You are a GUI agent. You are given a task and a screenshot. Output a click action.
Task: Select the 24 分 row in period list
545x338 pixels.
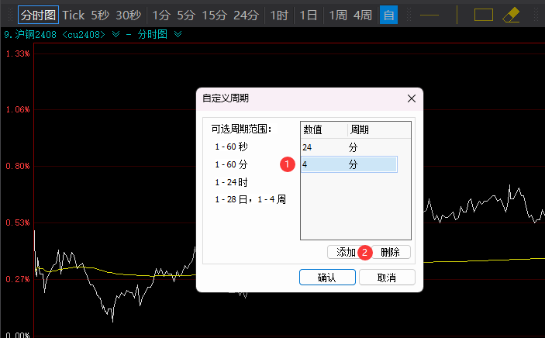[x=349, y=147]
